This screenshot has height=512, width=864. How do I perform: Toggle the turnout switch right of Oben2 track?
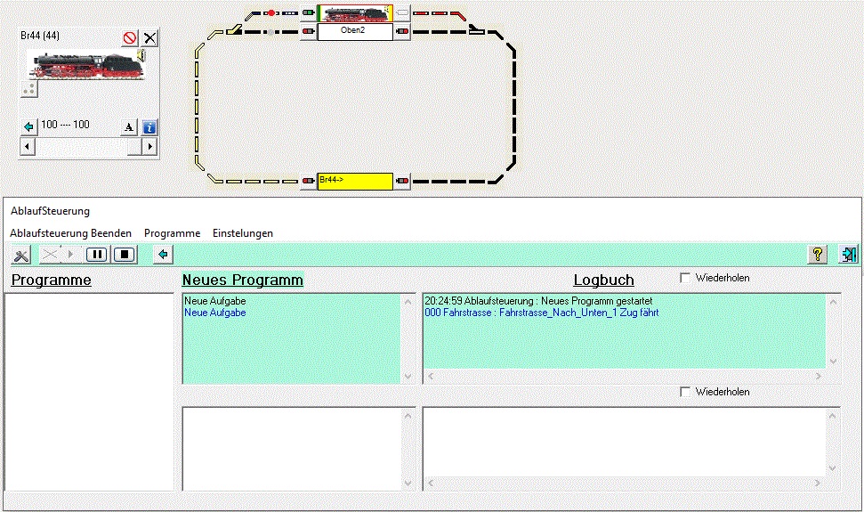pos(476,29)
